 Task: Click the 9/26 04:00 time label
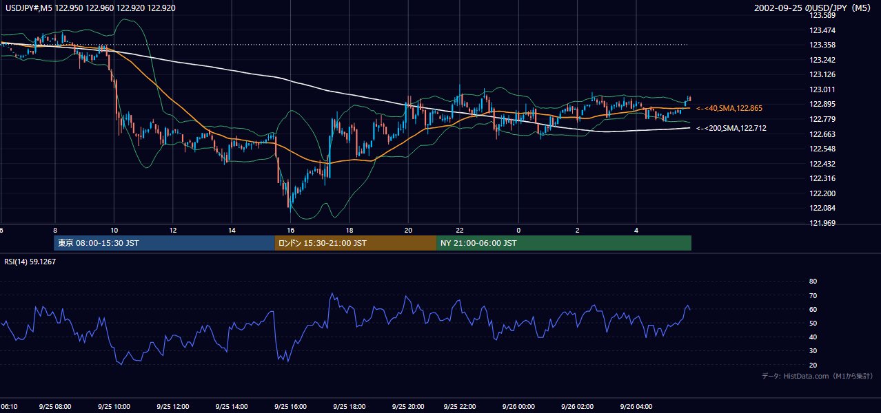click(x=636, y=406)
